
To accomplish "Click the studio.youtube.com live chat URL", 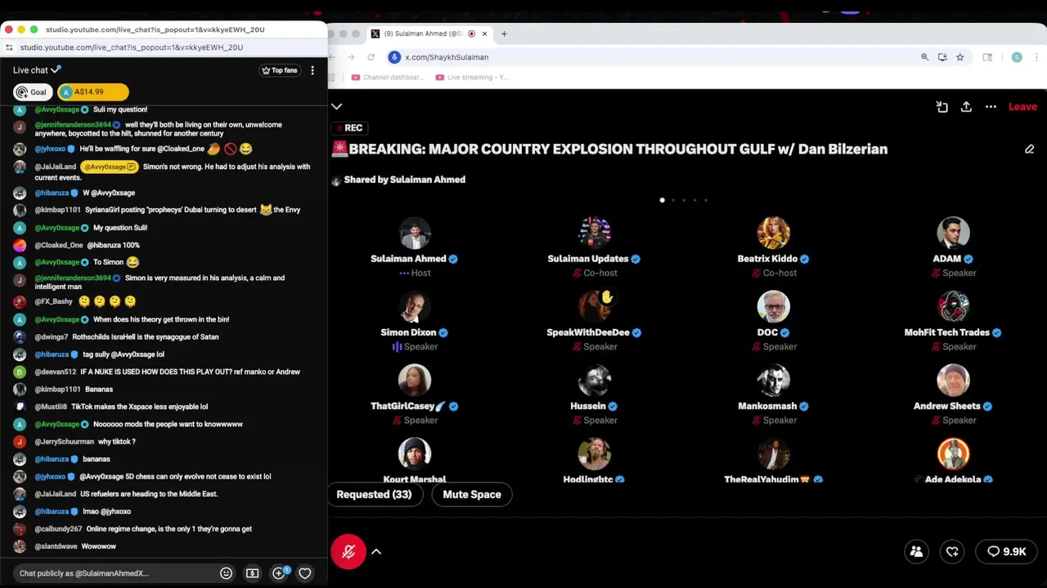I will click(132, 47).
